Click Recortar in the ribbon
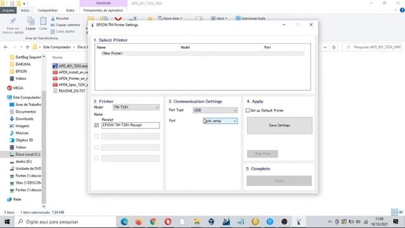The height and width of the screenshot is (228, 405). tap(60, 18)
